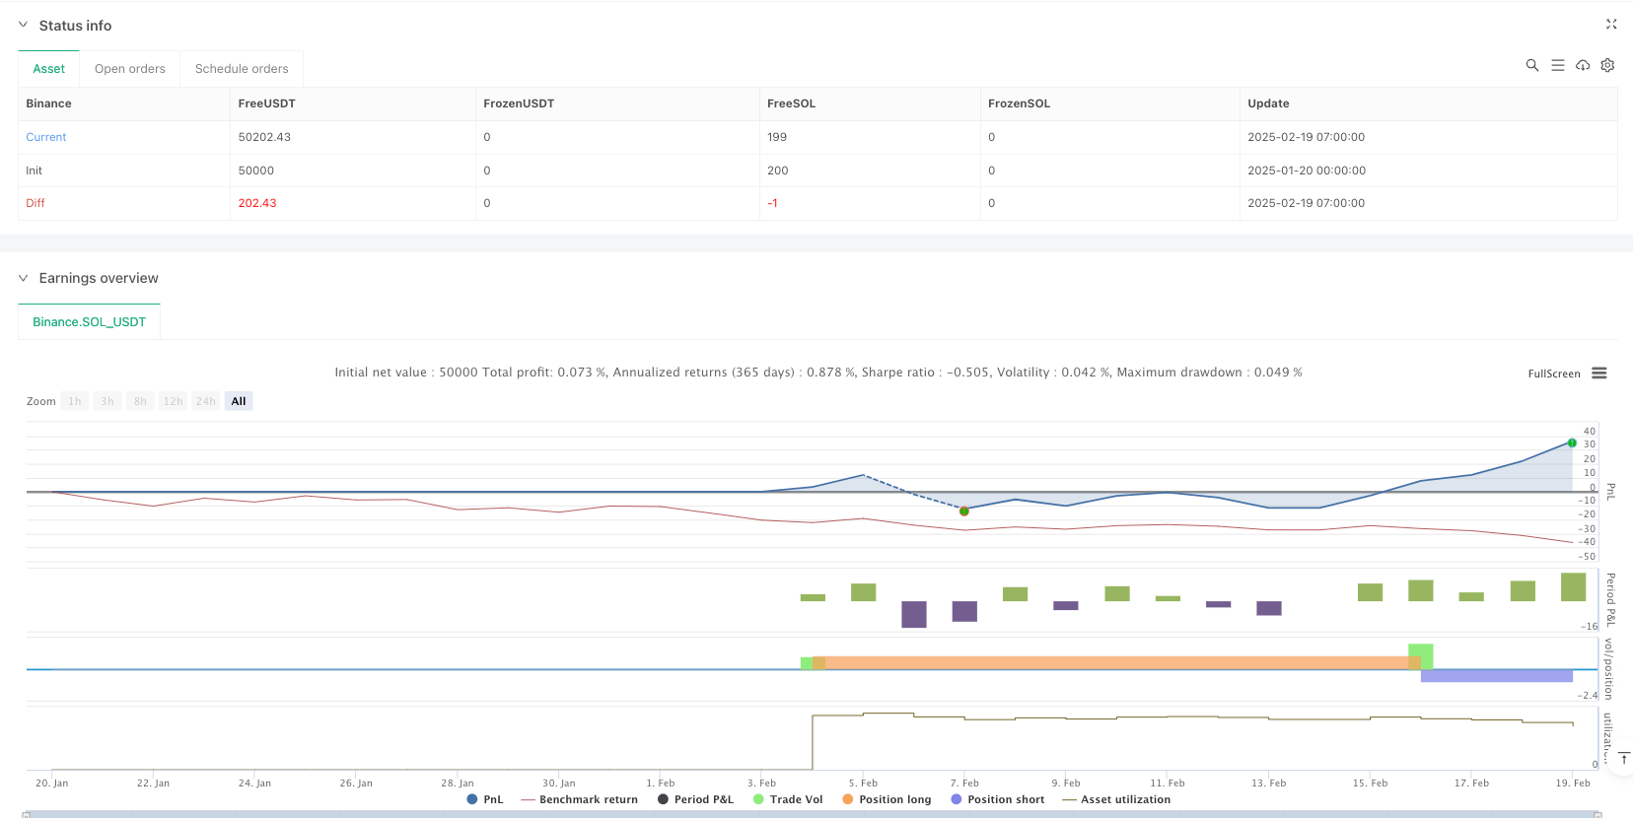The image size is (1633, 818).
Task: Click the FullScreen chart button
Action: (1553, 374)
